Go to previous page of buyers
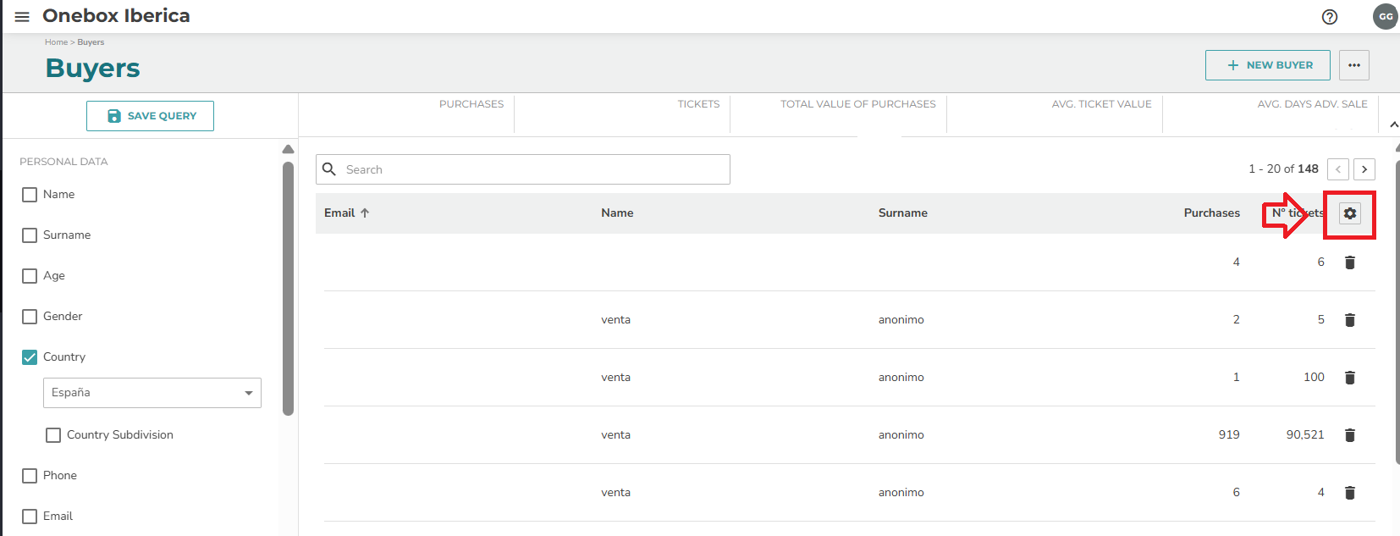The height and width of the screenshot is (536, 1400). coord(1338,169)
